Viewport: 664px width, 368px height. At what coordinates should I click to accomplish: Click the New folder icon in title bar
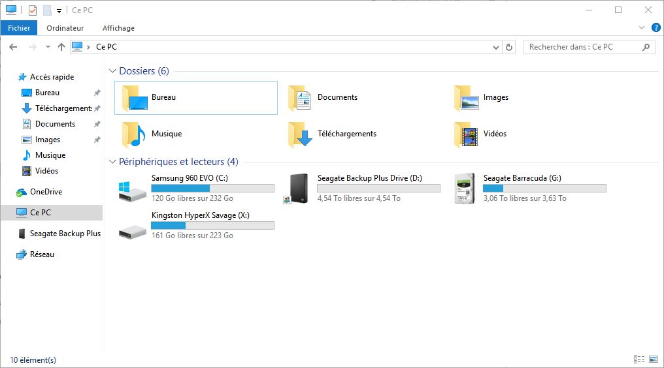(x=47, y=10)
